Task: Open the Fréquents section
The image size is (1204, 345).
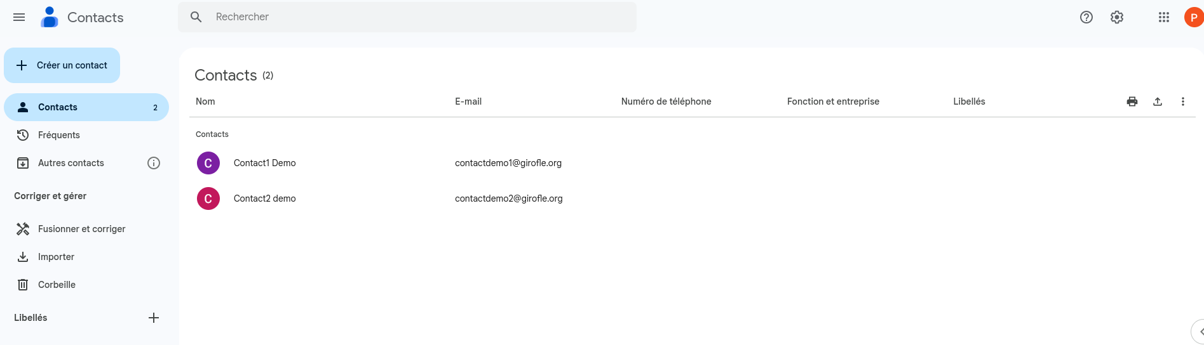Action: 58,135
